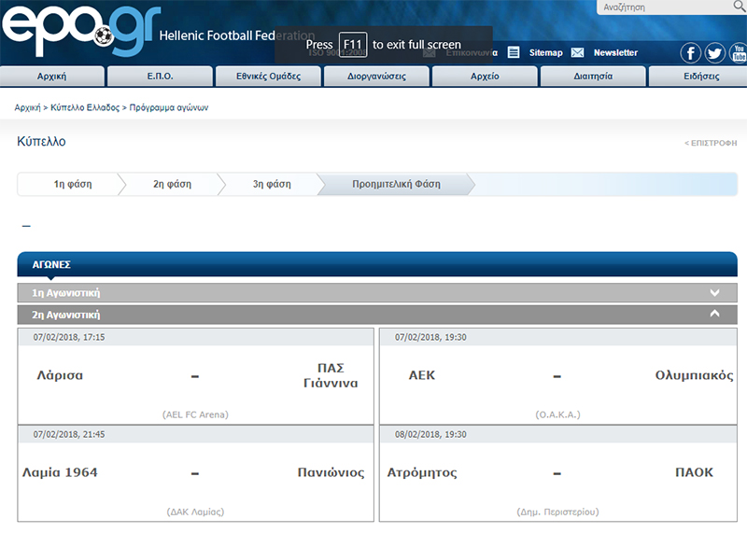Viewport: 747px width, 533px height.
Task: Select the 3η φάση tab
Action: (272, 185)
